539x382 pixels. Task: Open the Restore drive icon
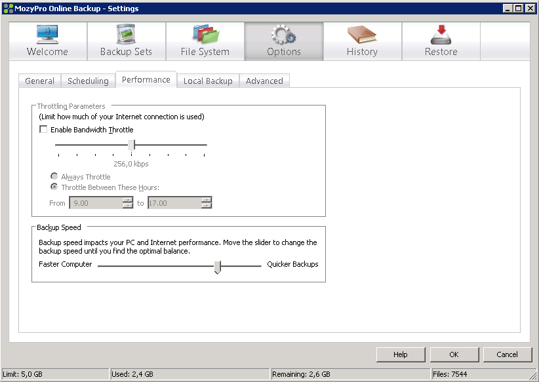click(441, 34)
